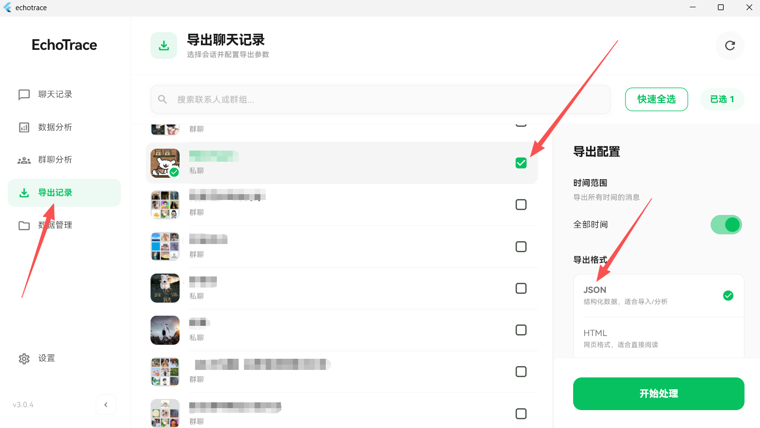
Task: Click the people group icon for 群聊分析
Action: [x=24, y=160]
